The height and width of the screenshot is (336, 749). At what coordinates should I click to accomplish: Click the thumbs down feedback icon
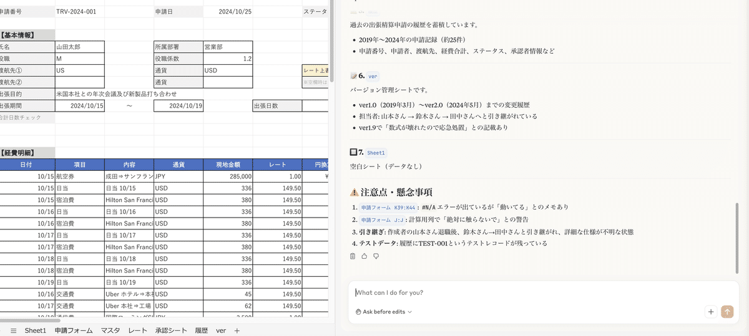(x=376, y=256)
